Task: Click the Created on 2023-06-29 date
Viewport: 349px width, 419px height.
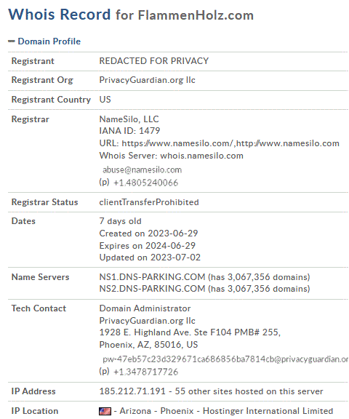Action: 148,234
